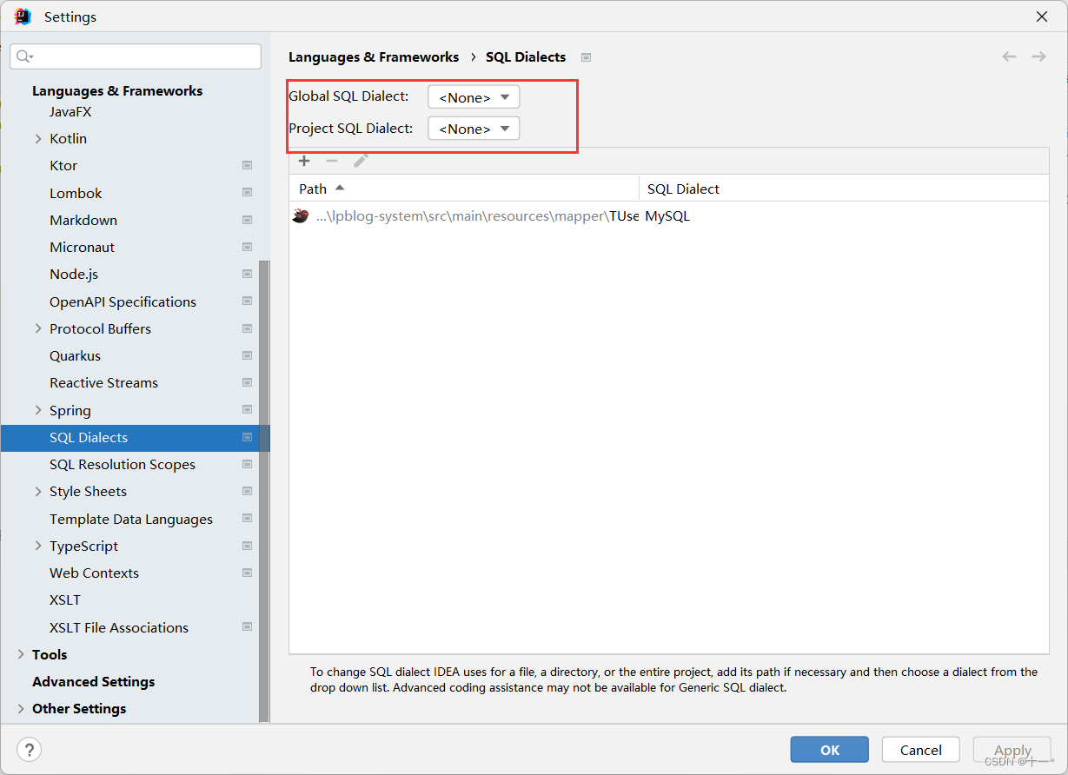Select Reactive Streams in the tree
Viewport: 1068px width, 775px height.
coord(103,382)
